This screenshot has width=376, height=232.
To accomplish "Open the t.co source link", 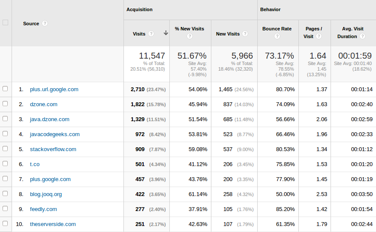I will [35, 164].
